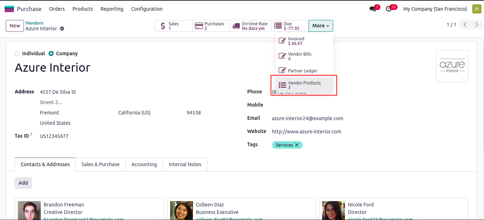
Task: Open Vendor Bills from the More menu
Action: [x=305, y=56]
